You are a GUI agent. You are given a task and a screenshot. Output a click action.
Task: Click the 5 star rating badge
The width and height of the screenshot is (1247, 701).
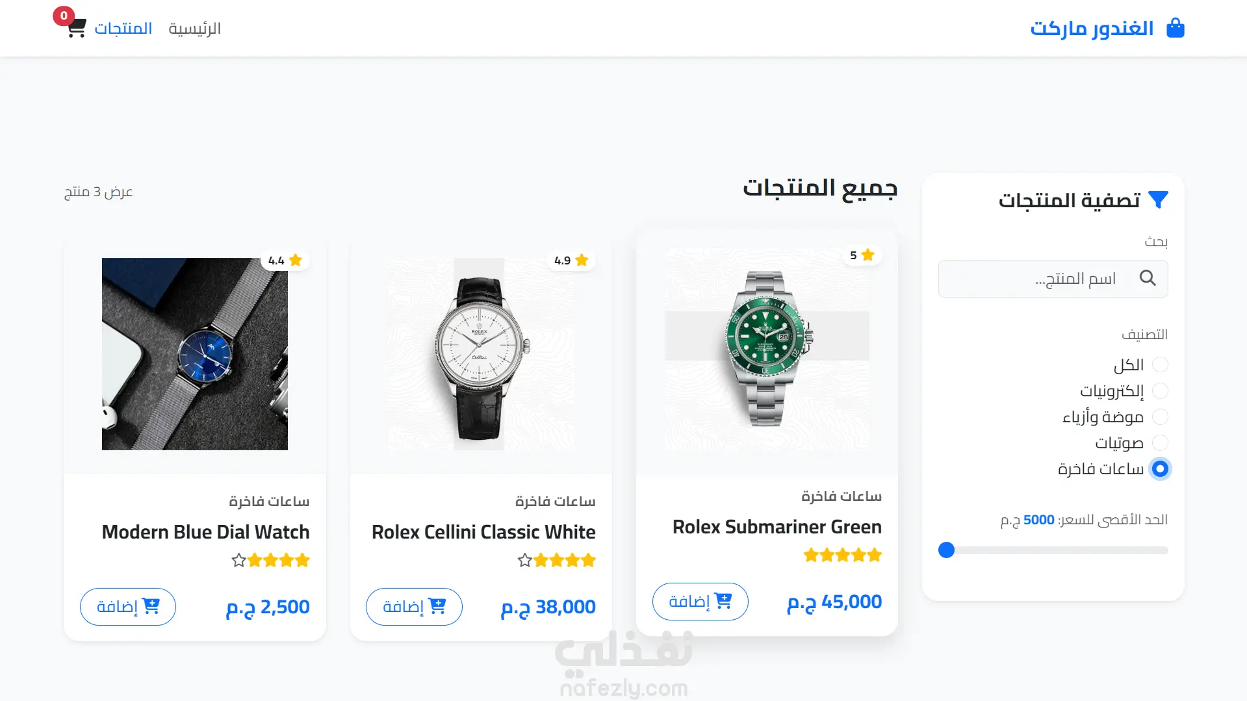pos(862,255)
